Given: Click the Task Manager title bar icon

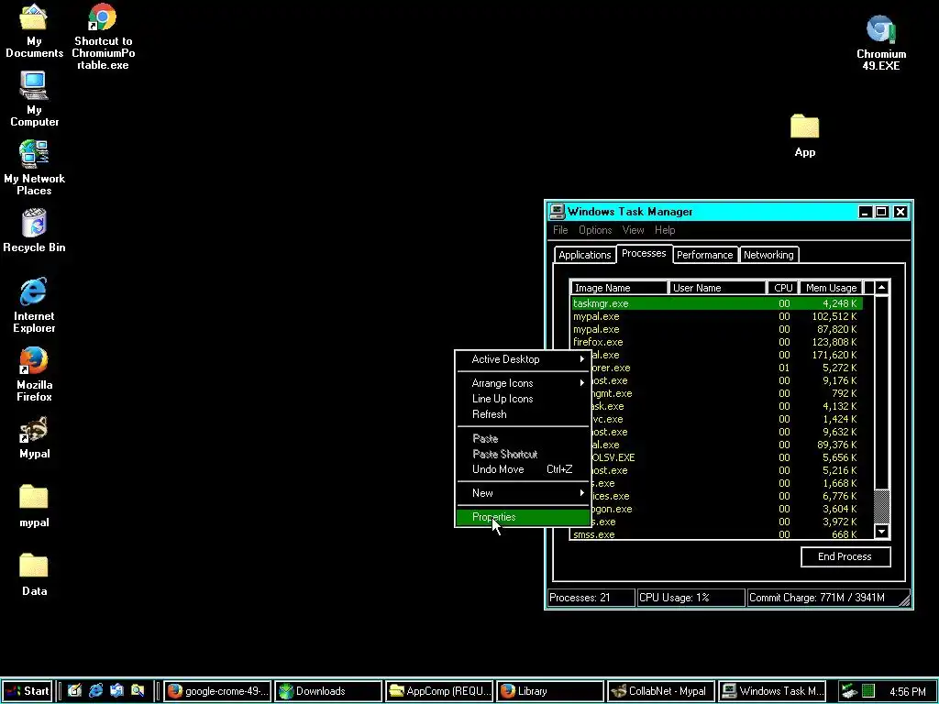Looking at the screenshot, I should click(x=557, y=212).
